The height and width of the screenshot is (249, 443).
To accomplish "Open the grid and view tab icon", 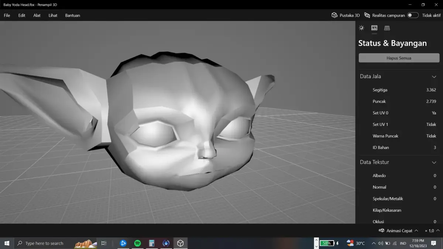I will click(x=387, y=28).
